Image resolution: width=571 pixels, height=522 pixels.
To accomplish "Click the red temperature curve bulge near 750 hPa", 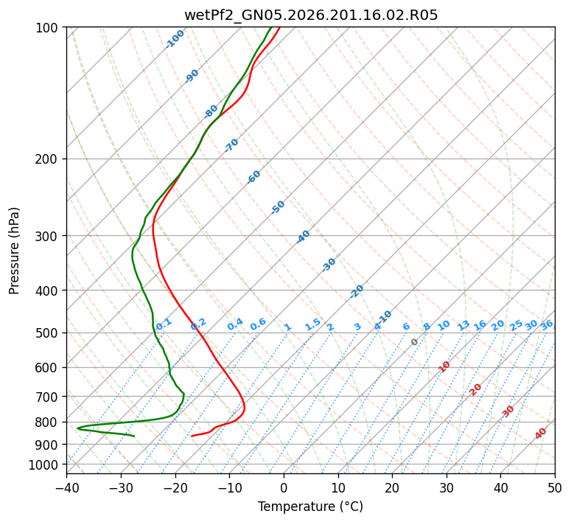I will (245, 407).
